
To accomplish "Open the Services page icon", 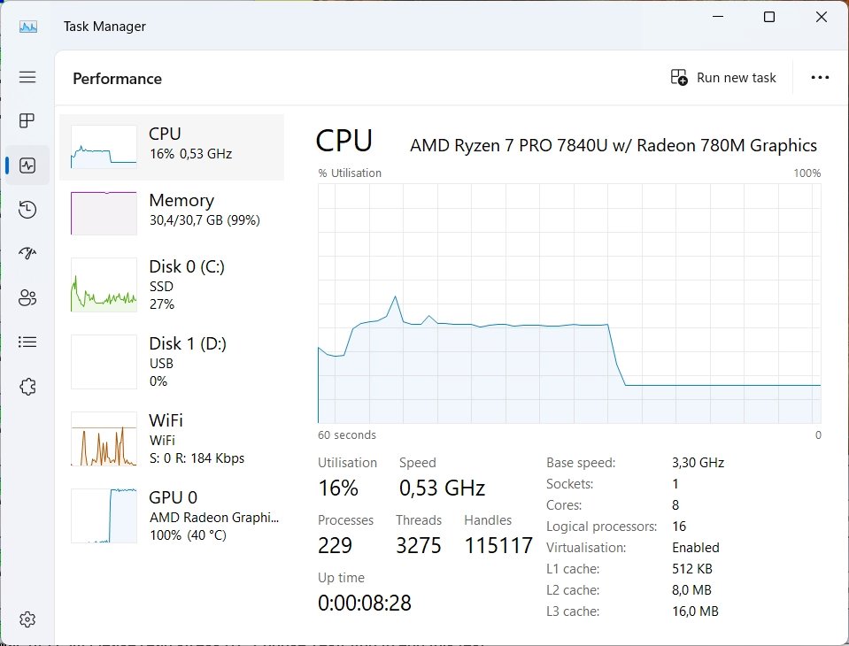I will (x=27, y=387).
